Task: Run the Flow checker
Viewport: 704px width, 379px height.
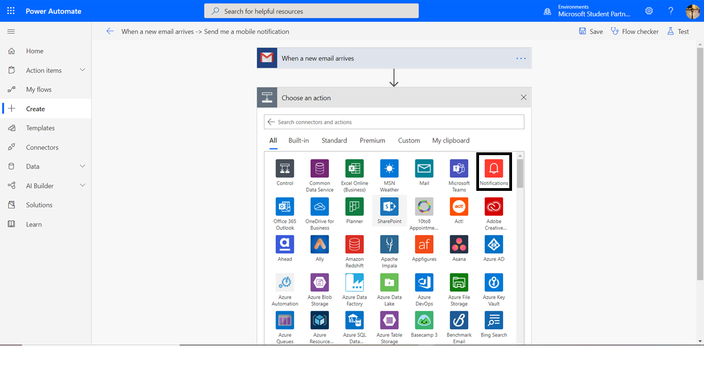Action: coord(635,31)
